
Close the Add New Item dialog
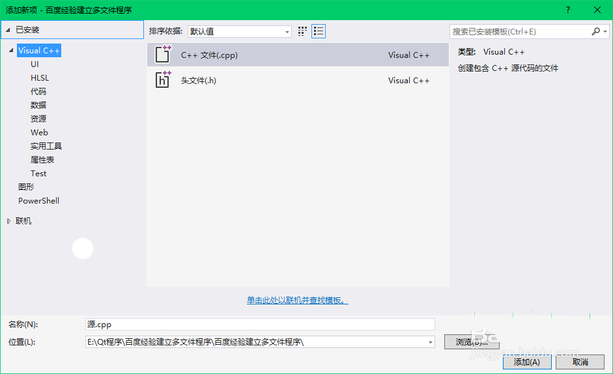[x=597, y=10]
